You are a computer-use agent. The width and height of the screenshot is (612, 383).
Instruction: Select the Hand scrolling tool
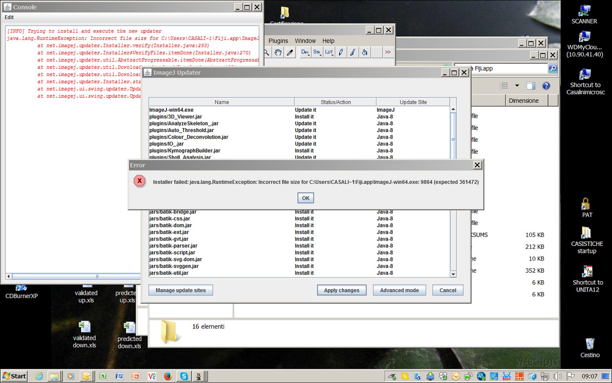tap(278, 52)
